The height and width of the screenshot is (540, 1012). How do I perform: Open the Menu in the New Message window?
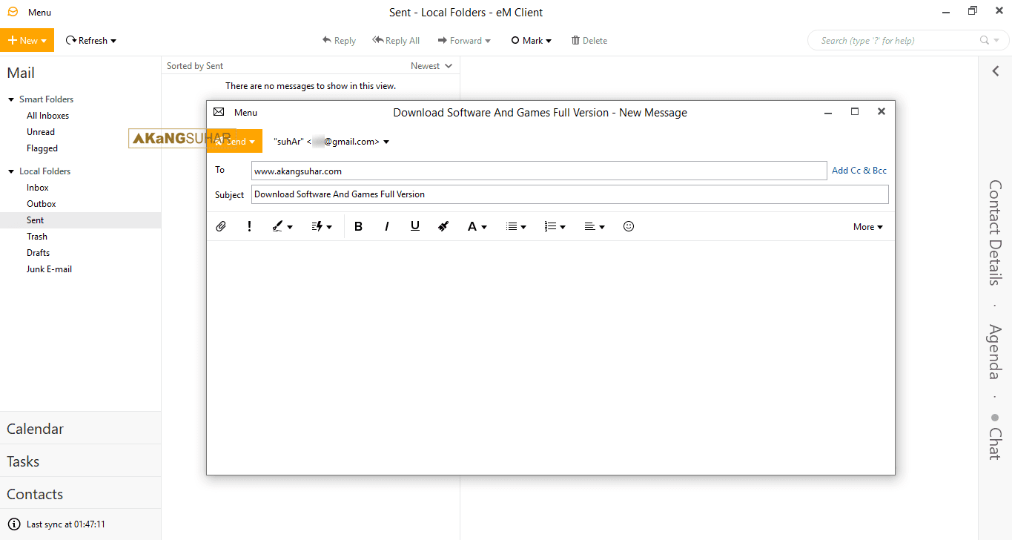[246, 113]
